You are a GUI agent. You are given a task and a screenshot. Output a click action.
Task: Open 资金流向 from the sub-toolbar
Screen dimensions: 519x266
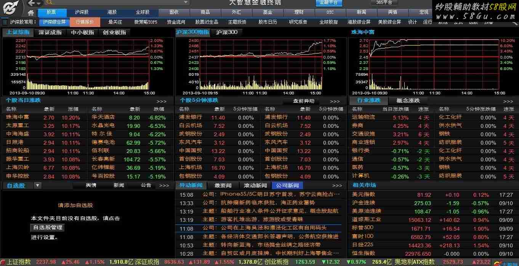tap(176, 22)
